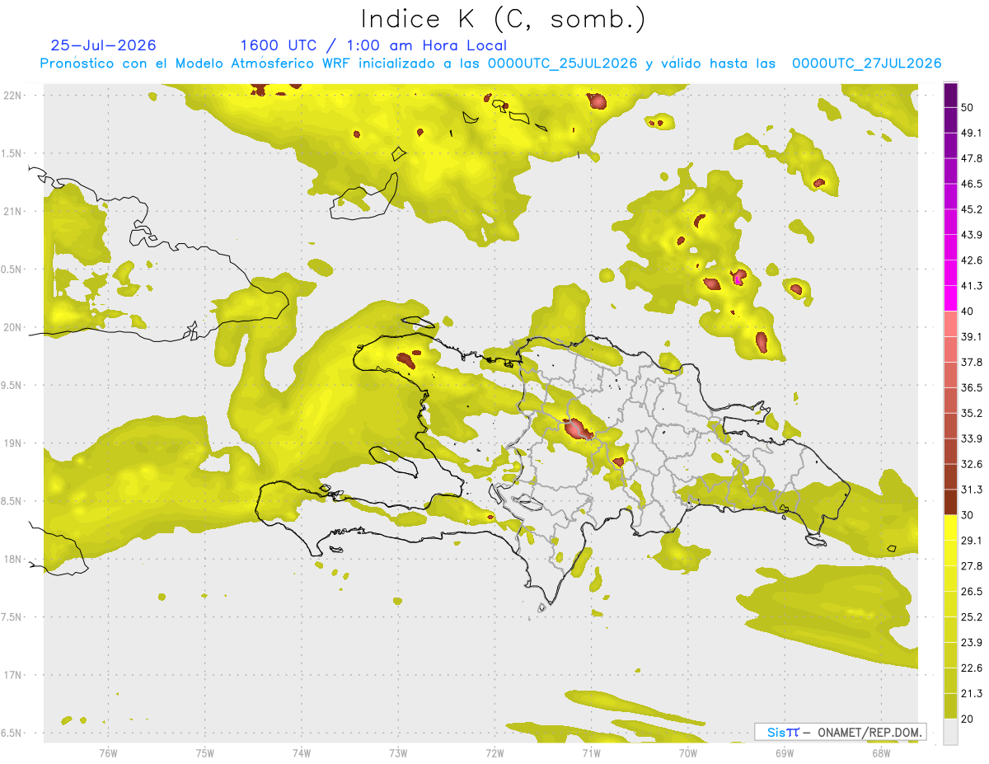The width and height of the screenshot is (989, 764).
Task: Click the 'Indice K (C, somb.)' map title
Action: tap(503, 20)
